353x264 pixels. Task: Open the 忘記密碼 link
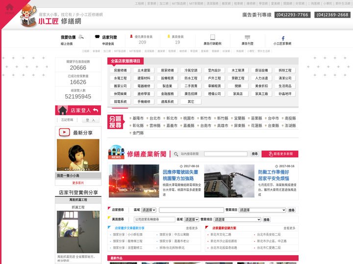pos(67,120)
